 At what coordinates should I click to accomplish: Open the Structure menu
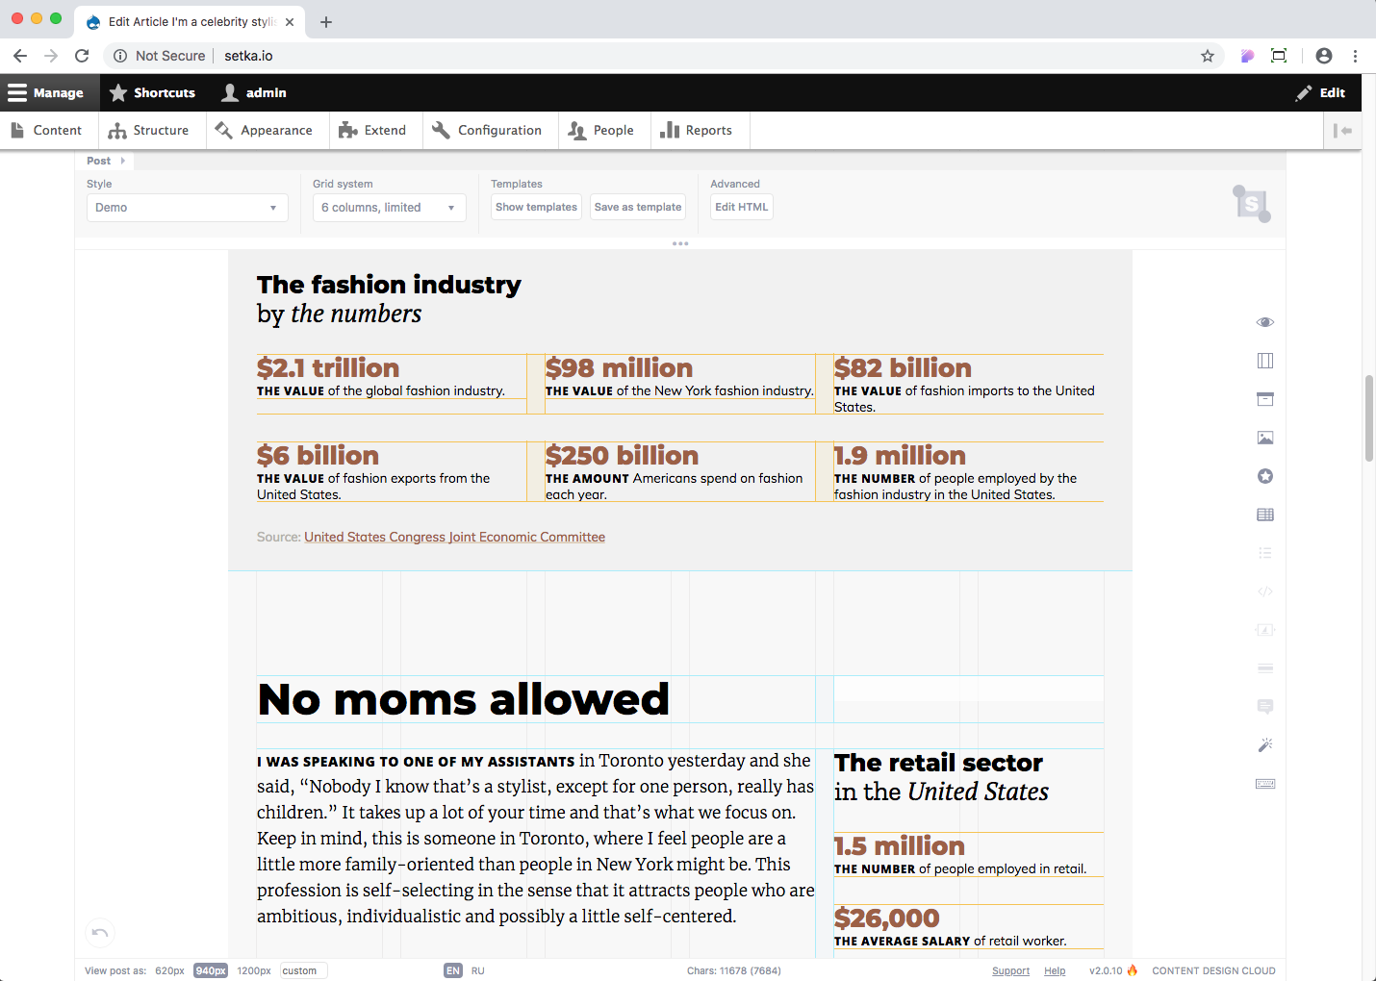tap(149, 131)
